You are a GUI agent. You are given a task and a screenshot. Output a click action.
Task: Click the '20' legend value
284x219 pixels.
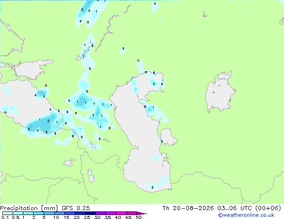tap(77, 217)
